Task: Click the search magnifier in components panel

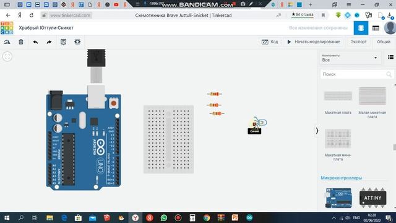Action: click(x=389, y=74)
